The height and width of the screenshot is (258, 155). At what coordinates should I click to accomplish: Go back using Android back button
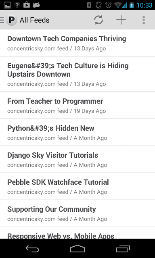click(32, 249)
